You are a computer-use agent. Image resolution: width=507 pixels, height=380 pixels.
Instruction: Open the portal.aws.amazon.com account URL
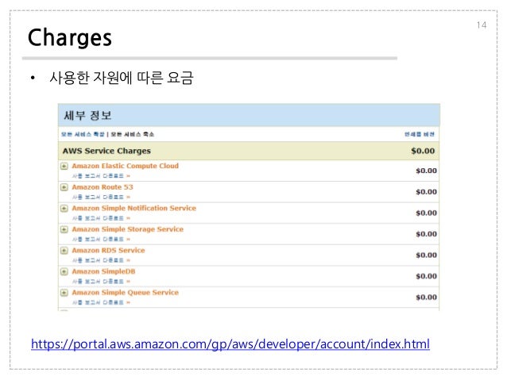(x=230, y=344)
